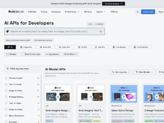
Task: Filter by Alibaba provider
Action: pyautogui.click(x=11, y=54)
